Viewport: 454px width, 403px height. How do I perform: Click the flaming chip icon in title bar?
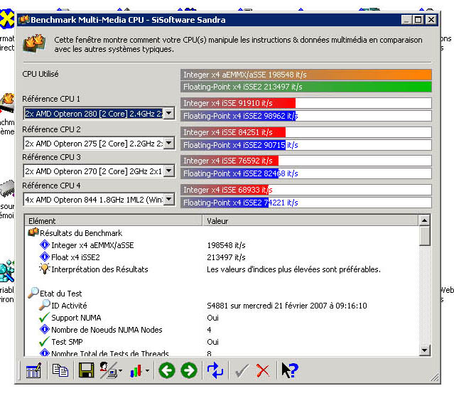click(x=24, y=20)
